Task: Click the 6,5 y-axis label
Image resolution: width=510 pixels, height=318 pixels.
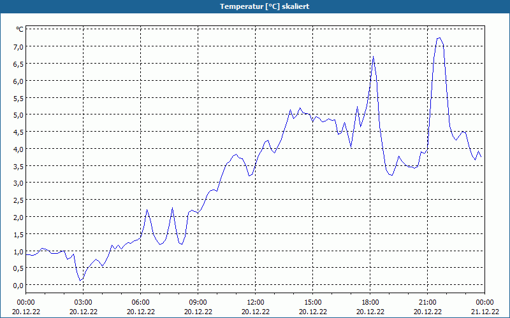Action: pos(18,64)
